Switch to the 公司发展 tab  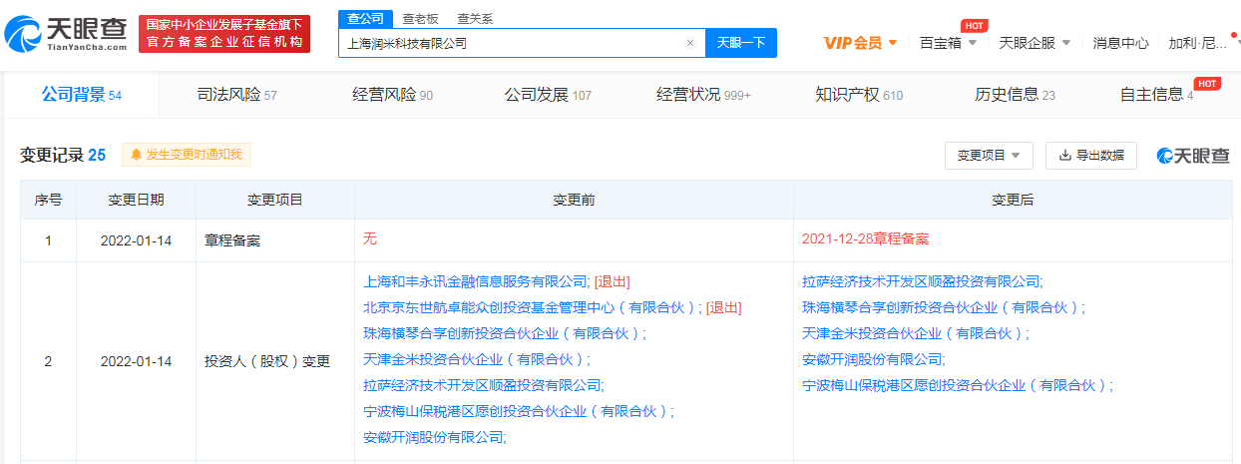click(x=548, y=95)
